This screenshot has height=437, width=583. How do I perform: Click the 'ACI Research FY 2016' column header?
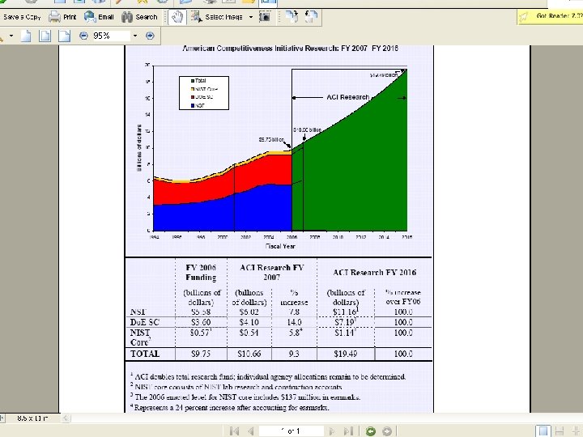[374, 273]
